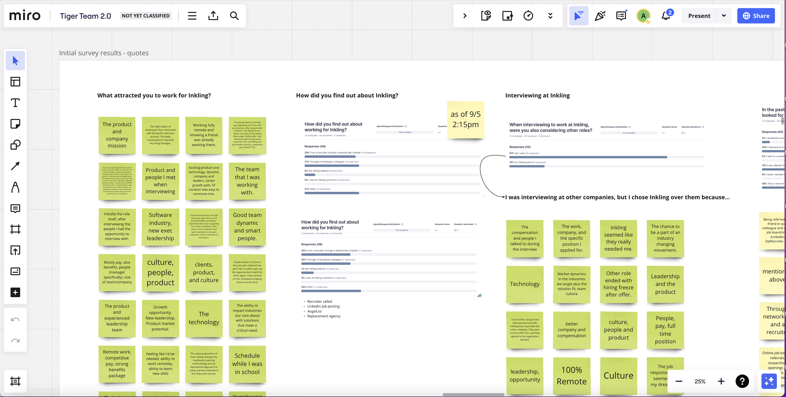Open search with the magnifier icon
786x397 pixels.
point(234,16)
